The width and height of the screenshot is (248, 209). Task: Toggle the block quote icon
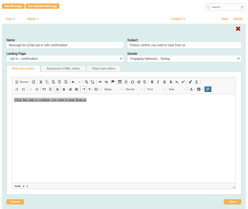click(44, 89)
